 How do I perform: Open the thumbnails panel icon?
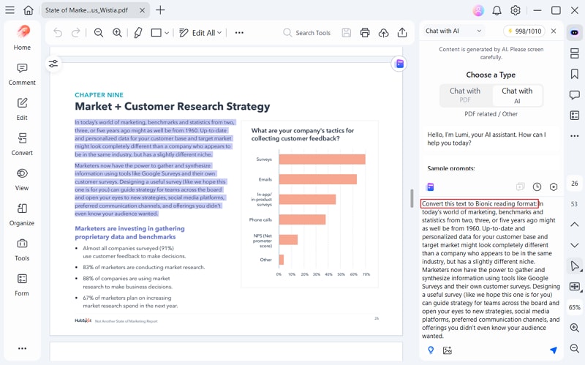[575, 53]
